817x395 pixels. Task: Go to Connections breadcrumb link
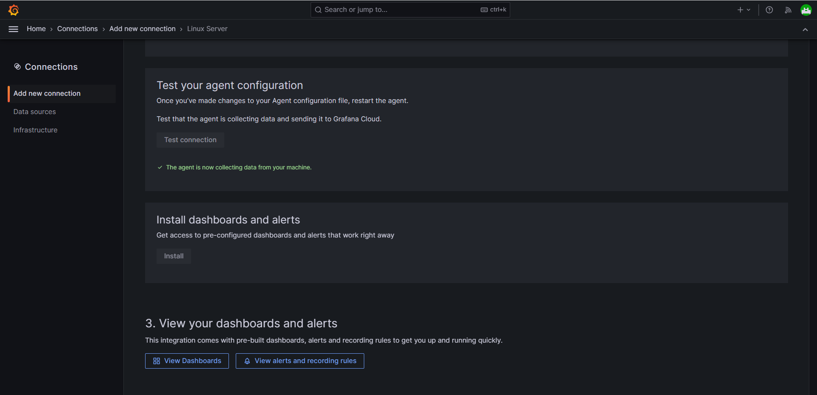77,29
